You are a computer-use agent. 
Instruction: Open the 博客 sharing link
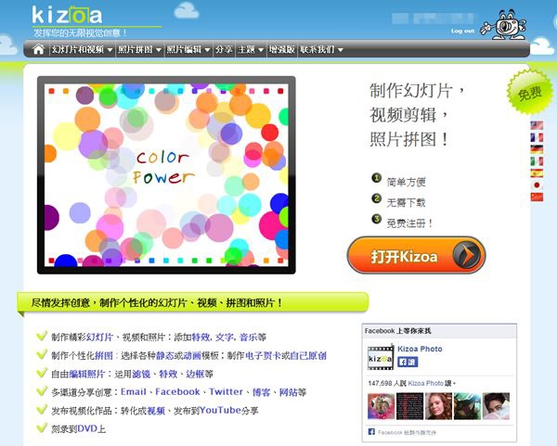click(261, 392)
